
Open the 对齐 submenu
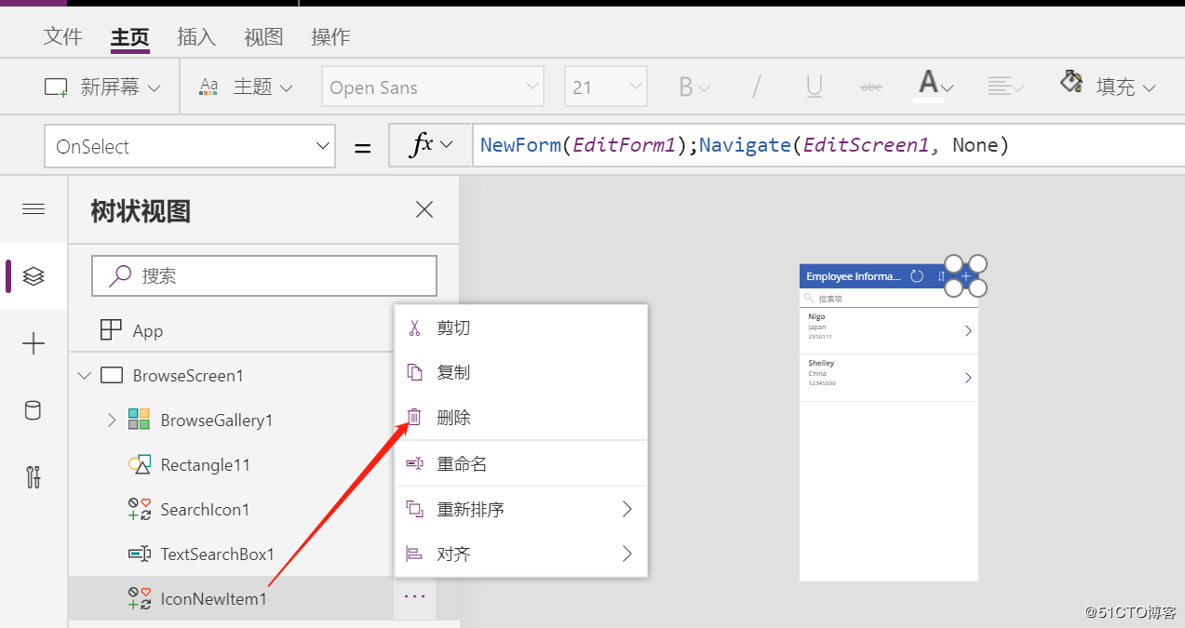(x=521, y=554)
